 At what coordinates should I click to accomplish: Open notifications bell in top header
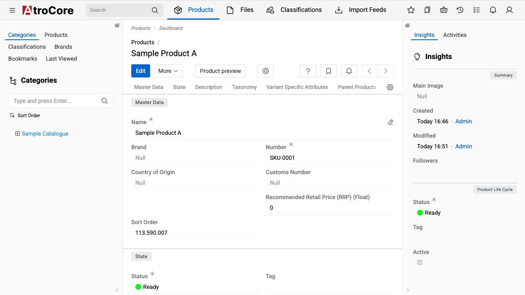(x=493, y=10)
